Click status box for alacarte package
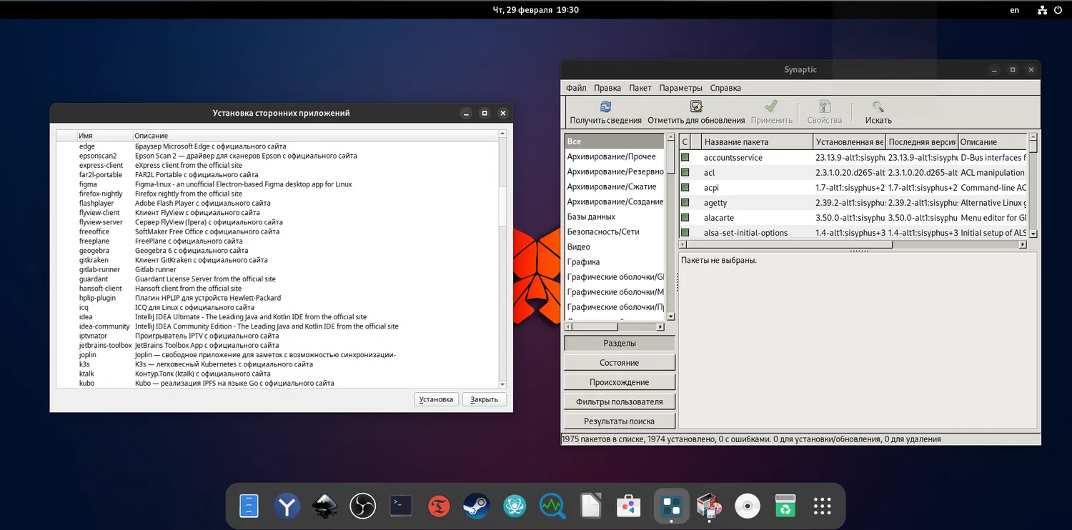 click(685, 217)
